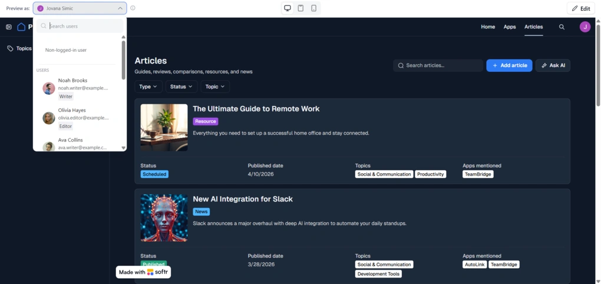This screenshot has width=601, height=284.
Task: Click the 3/28/2026 published date
Action: pos(261,264)
